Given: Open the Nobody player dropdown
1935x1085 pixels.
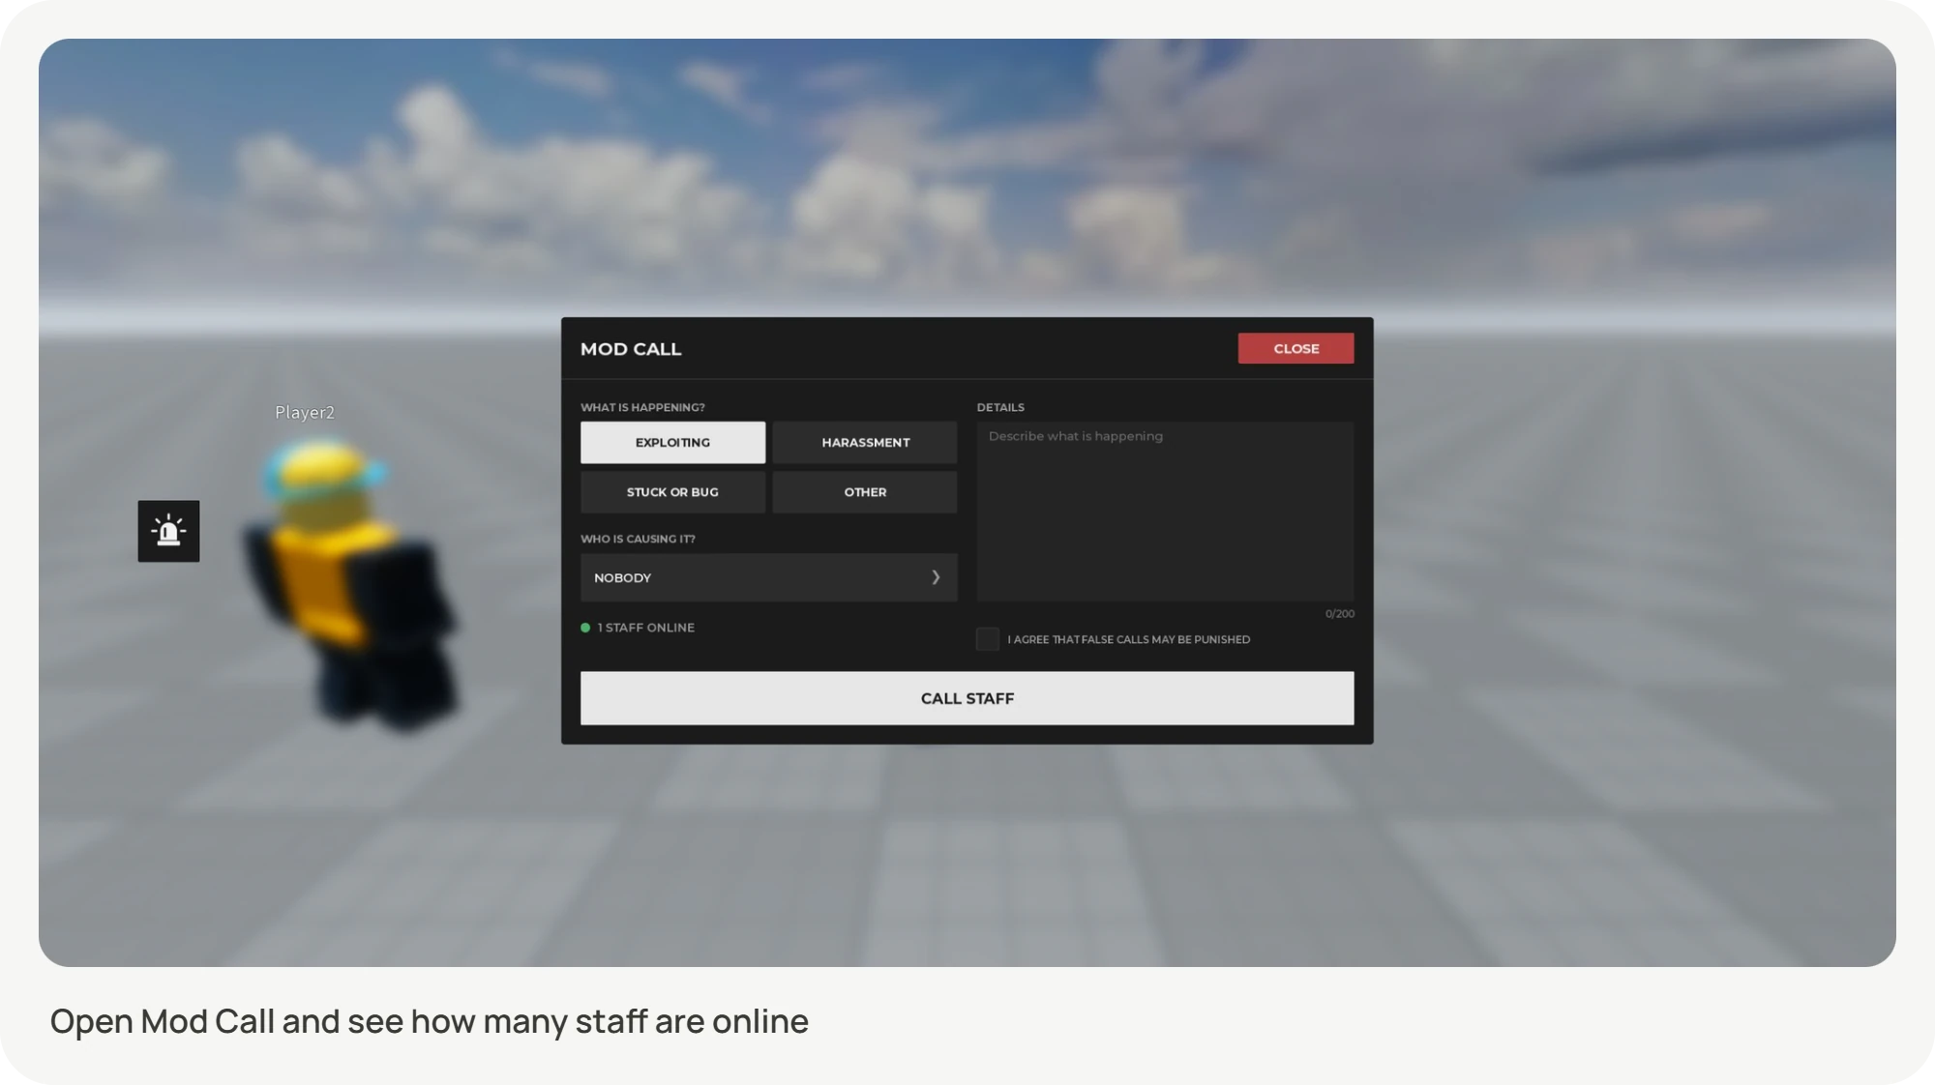Looking at the screenshot, I should pos(769,577).
